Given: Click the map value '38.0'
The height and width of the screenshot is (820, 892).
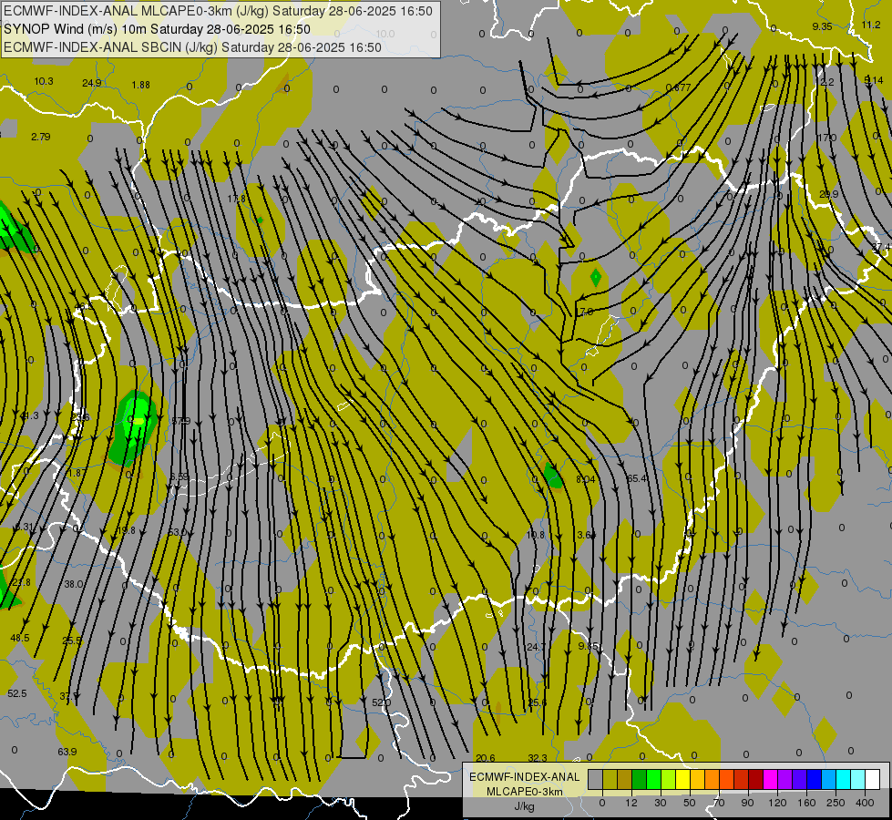Looking at the screenshot, I should 74,584.
